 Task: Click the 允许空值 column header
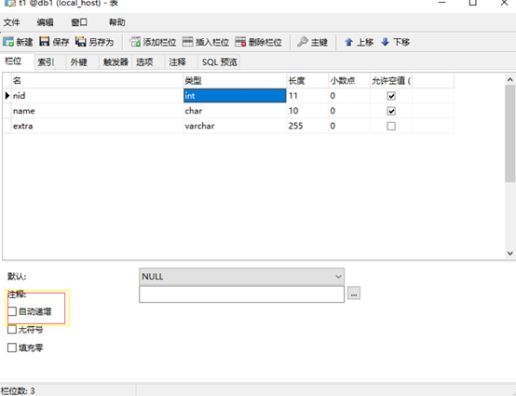(x=391, y=81)
